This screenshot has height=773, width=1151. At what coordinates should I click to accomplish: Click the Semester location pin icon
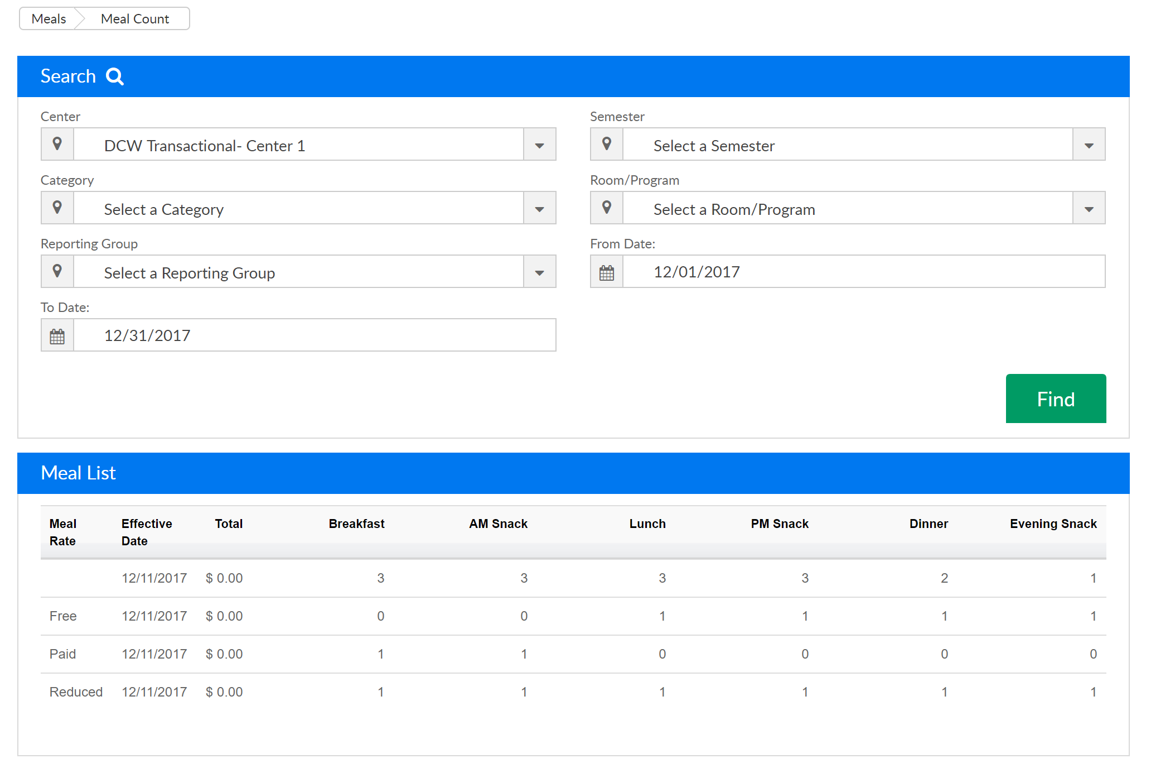(607, 145)
